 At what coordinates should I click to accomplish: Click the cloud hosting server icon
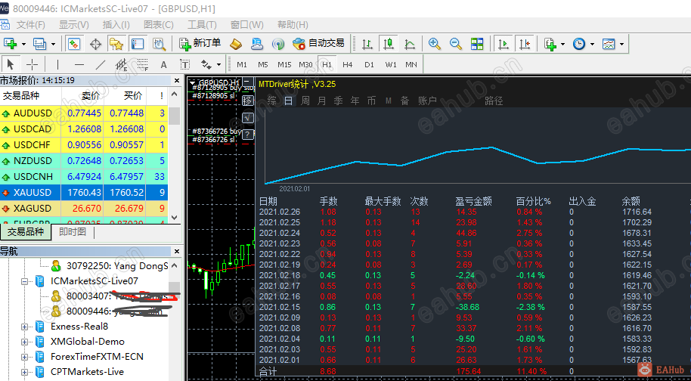click(257, 44)
